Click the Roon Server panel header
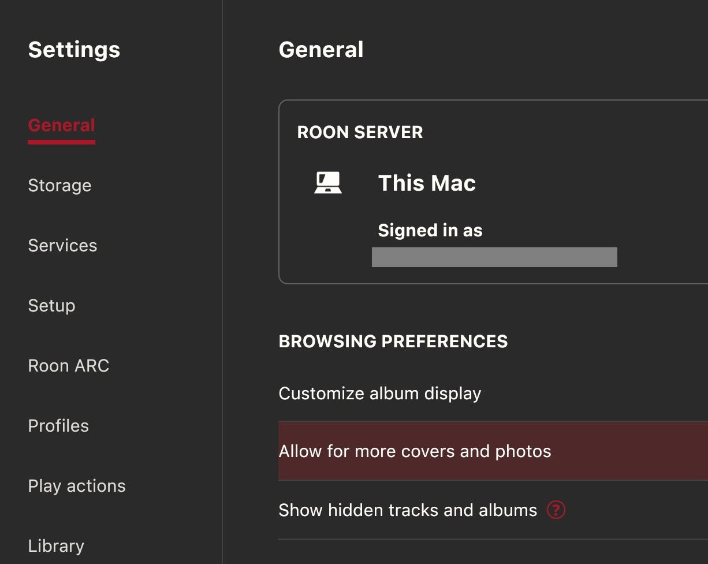Viewport: 708px width, 564px height. tap(360, 132)
